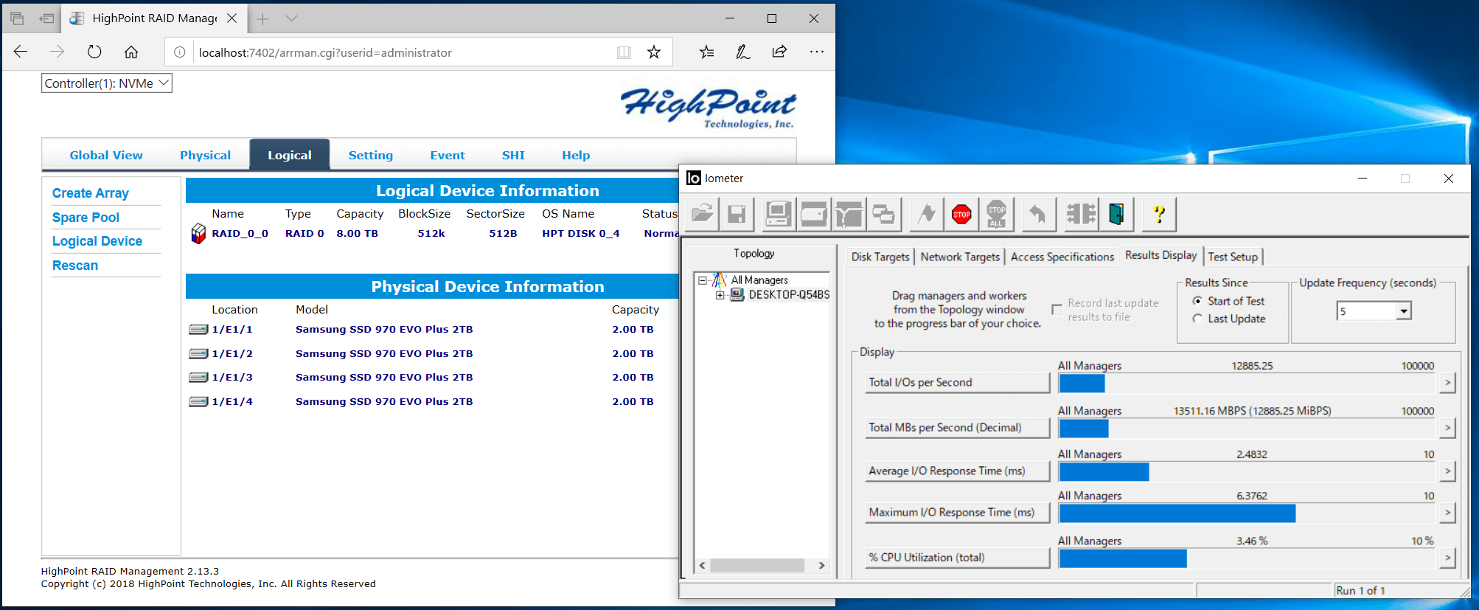
Task: Refresh the browser page
Action: (94, 52)
